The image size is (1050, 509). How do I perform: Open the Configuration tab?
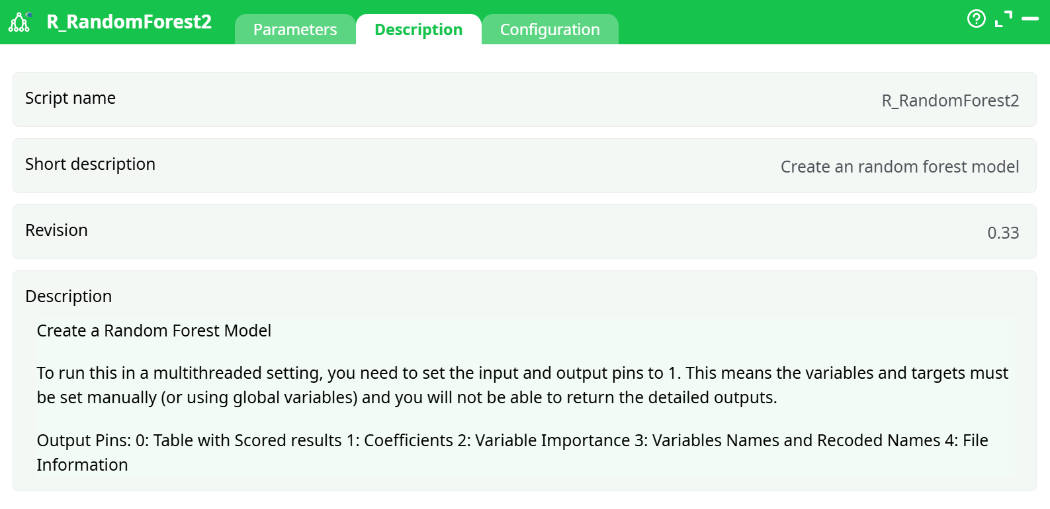click(550, 29)
